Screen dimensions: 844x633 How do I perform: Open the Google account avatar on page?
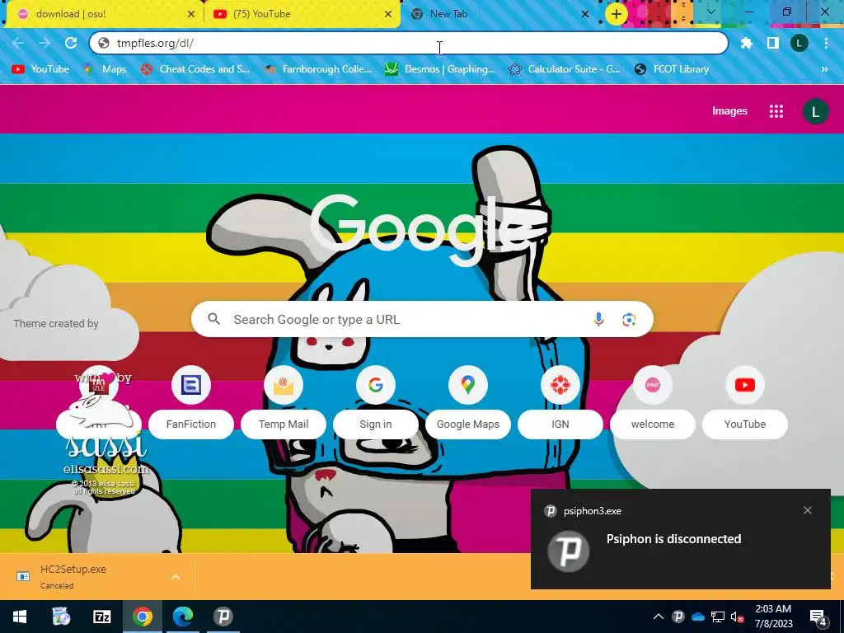815,111
